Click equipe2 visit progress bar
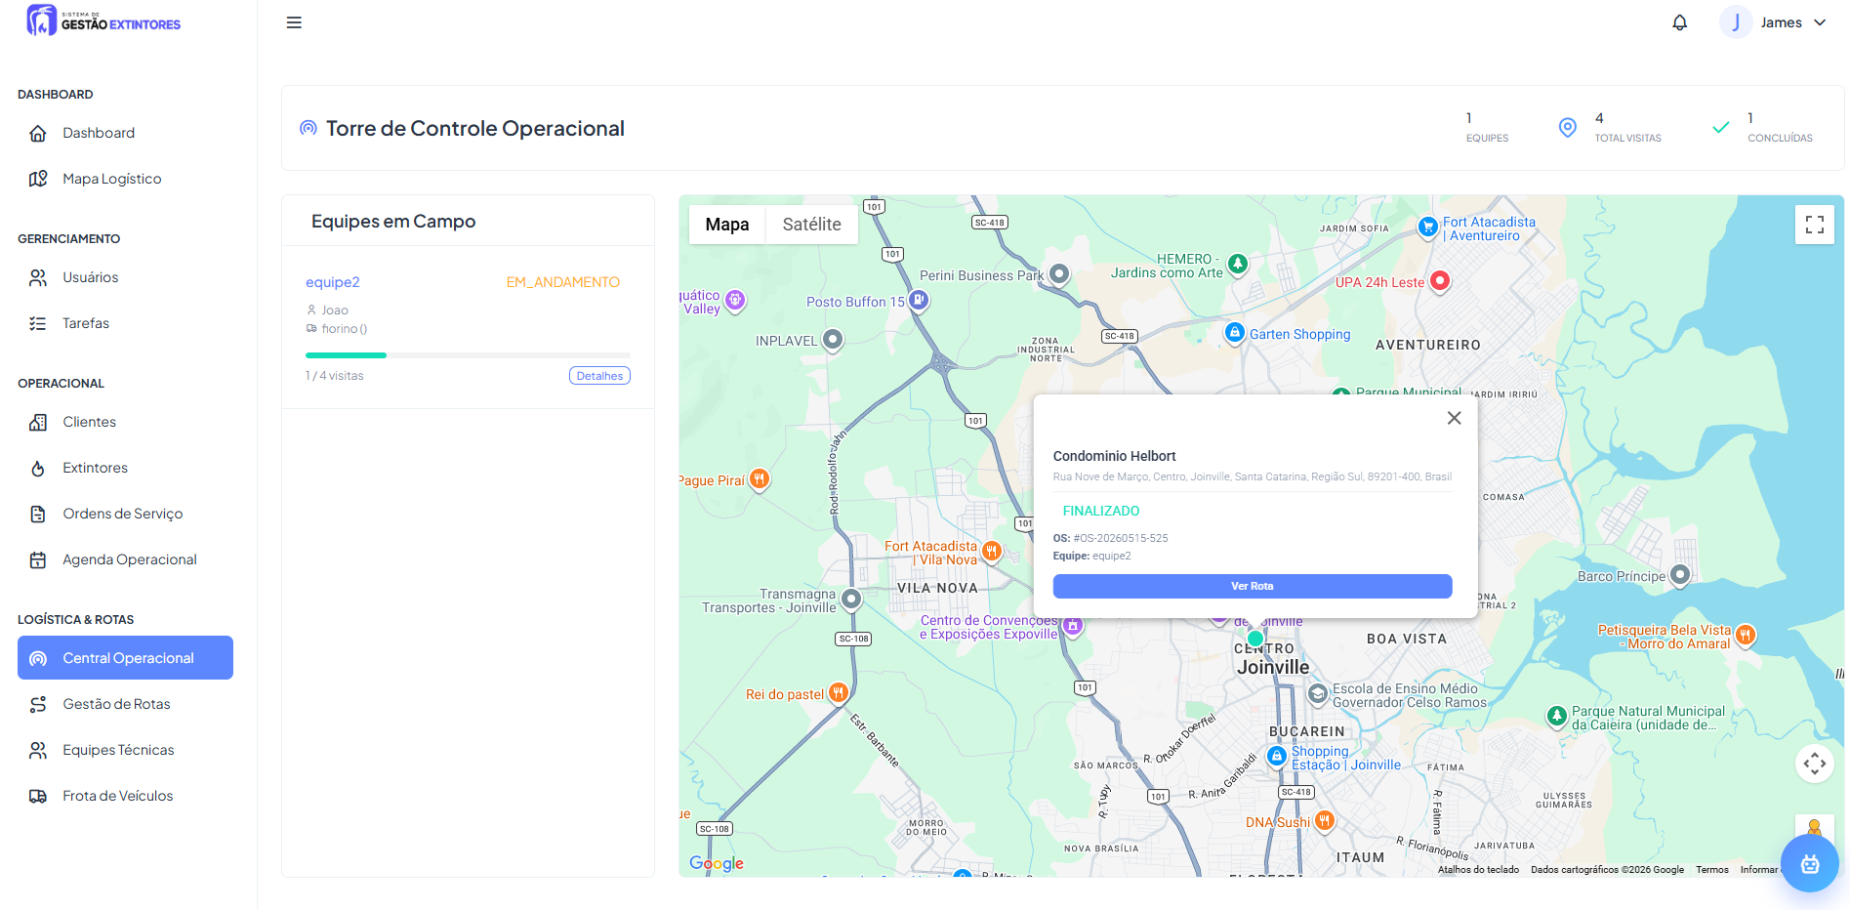1850x910 pixels. pos(468,355)
